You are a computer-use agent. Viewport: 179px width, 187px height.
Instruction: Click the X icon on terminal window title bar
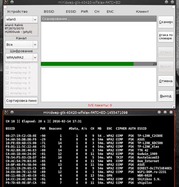pos(6,113)
